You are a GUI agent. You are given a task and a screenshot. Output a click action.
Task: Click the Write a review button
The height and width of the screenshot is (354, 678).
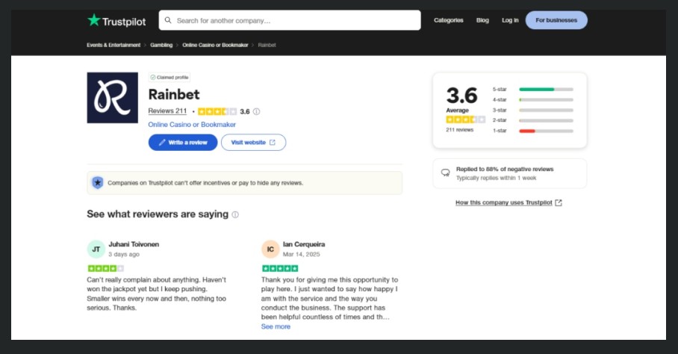(183, 142)
